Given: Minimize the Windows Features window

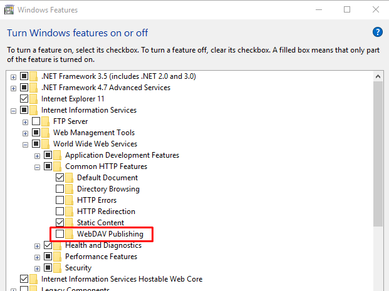Looking at the screenshot, I should click(319, 9).
